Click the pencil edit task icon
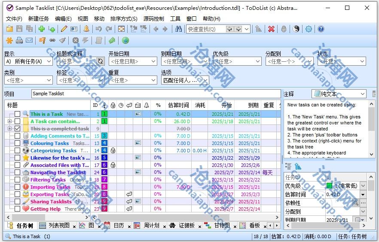379x242 pixels. (x=64, y=29)
